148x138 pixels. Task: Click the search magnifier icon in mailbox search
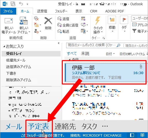click(x=118, y=45)
